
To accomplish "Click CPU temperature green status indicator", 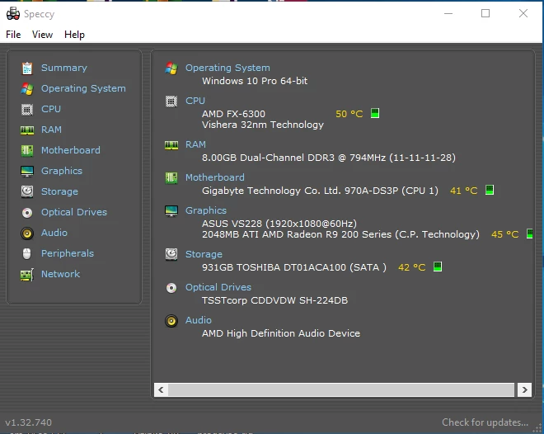I will point(375,113).
